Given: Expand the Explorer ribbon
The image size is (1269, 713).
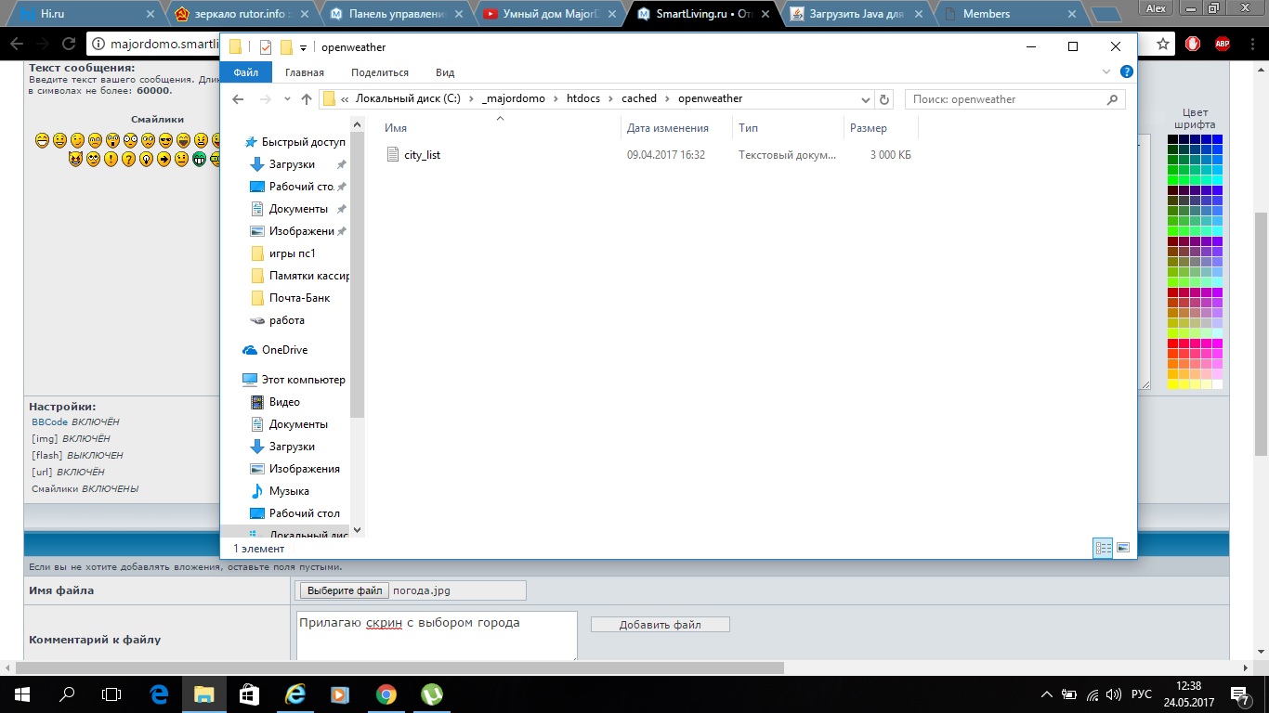Looking at the screenshot, I should (1105, 72).
